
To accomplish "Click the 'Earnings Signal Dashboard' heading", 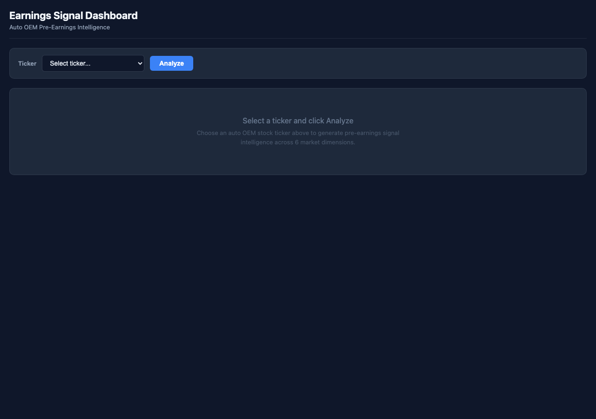I will [x=73, y=15].
